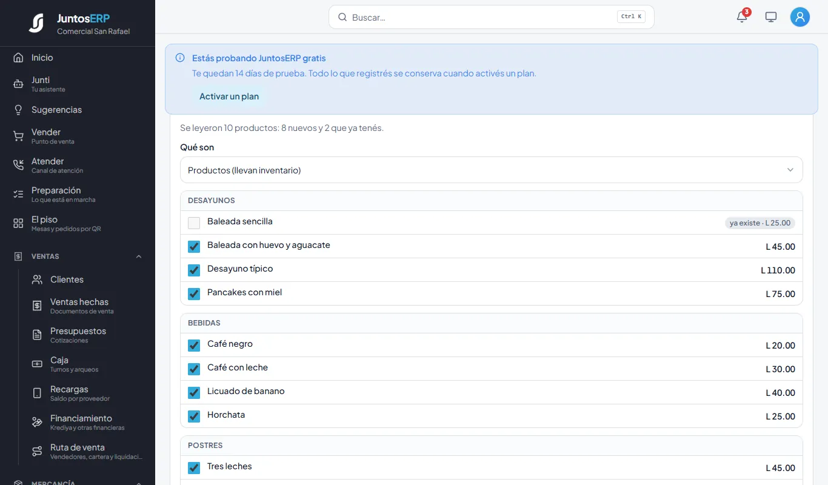Click the phone icon for Atender
828x485 pixels.
(18, 166)
